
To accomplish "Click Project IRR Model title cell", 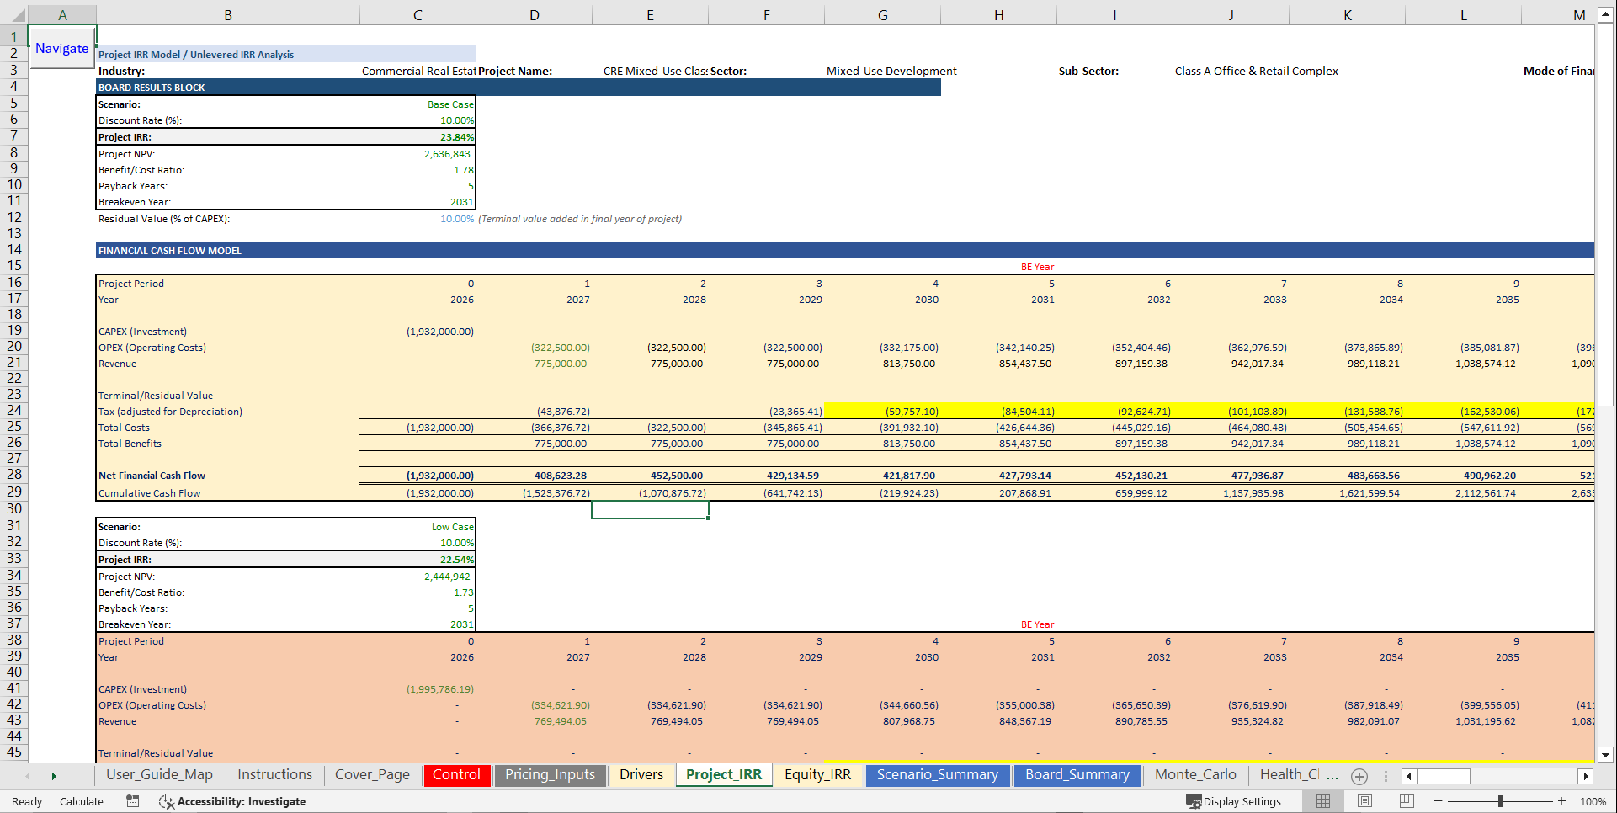I will [286, 55].
